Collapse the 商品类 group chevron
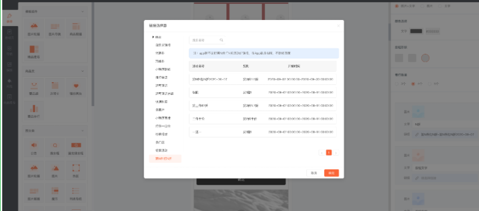 (83, 71)
